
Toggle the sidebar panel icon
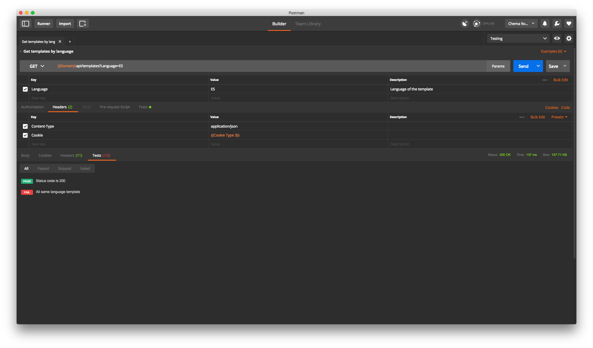pos(26,23)
